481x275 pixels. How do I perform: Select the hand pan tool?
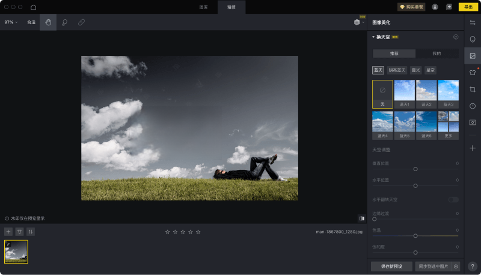point(48,22)
